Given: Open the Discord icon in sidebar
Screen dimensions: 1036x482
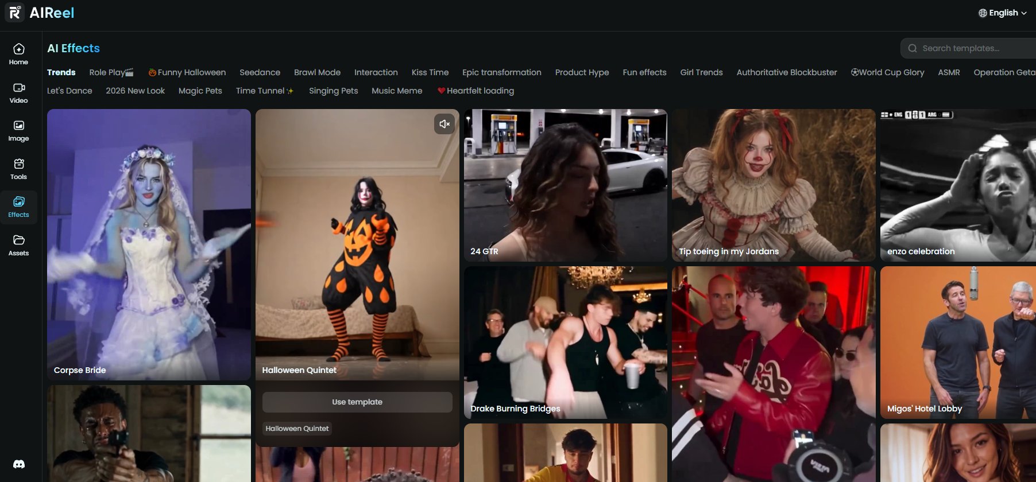Looking at the screenshot, I should (19, 464).
